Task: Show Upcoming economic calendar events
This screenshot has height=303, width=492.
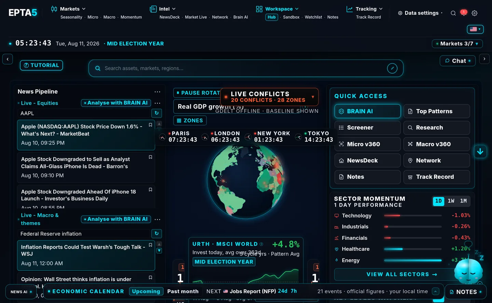Action: point(146,291)
